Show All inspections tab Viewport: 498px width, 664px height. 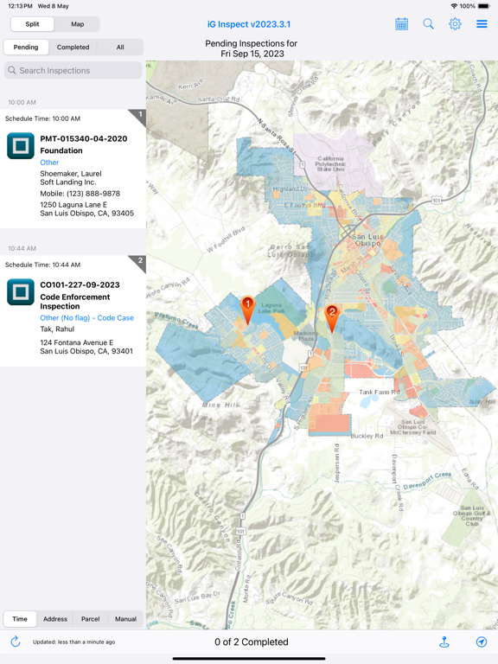click(120, 47)
